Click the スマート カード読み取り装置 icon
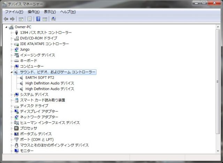This screenshot has width=223, height=163. [x=16, y=100]
